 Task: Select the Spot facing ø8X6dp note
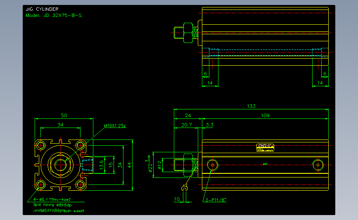tap(52, 205)
